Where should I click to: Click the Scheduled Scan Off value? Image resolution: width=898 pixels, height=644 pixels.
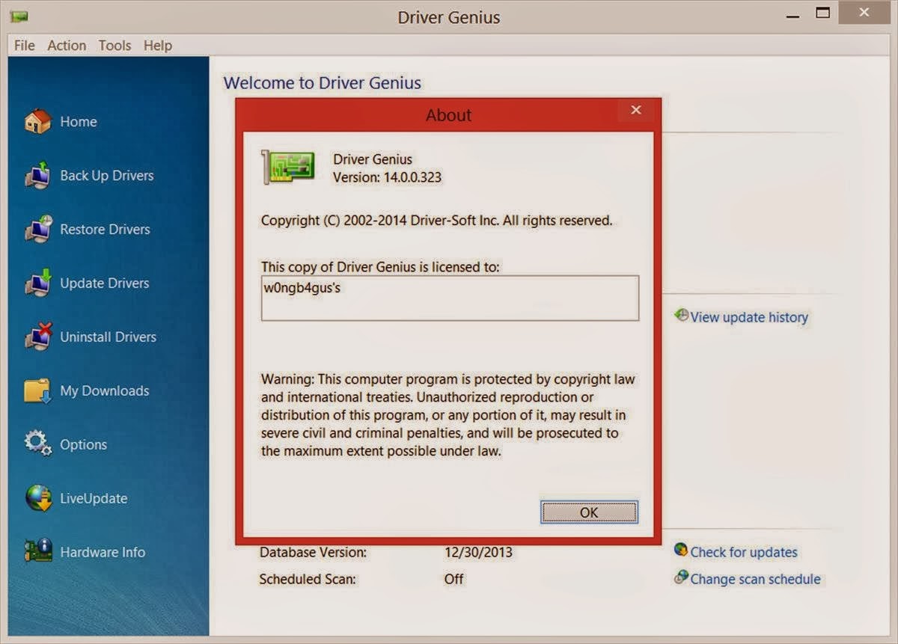pyautogui.click(x=453, y=579)
